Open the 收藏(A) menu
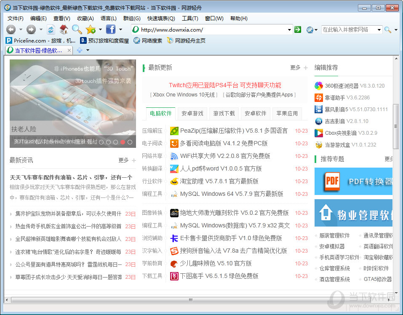This screenshot has height=315, width=403. click(85, 19)
